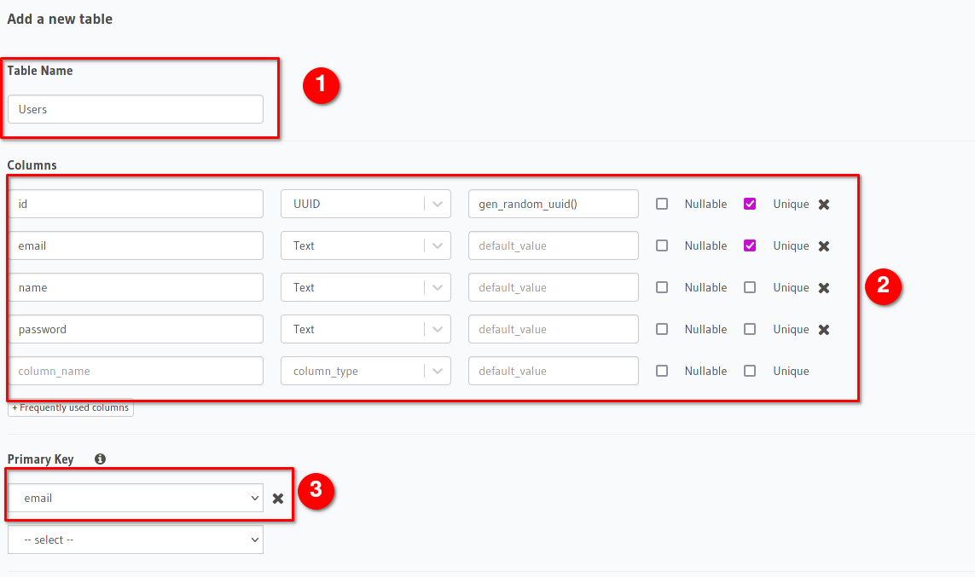Click the email row default_value field
This screenshot has height=577, width=975.
click(x=553, y=246)
